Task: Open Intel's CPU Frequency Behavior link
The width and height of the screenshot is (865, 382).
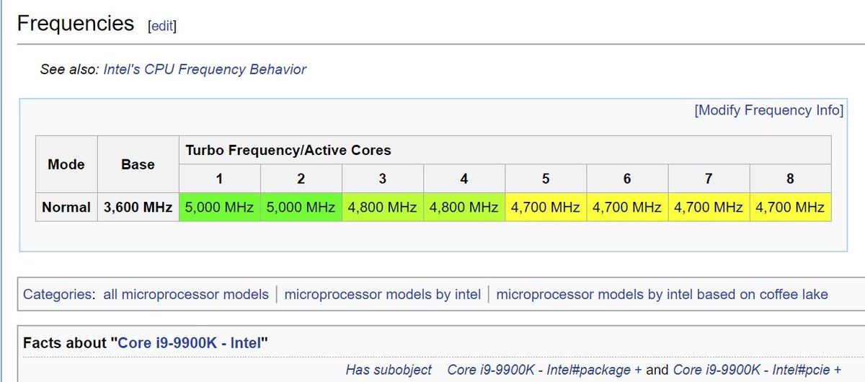Action: tap(205, 70)
